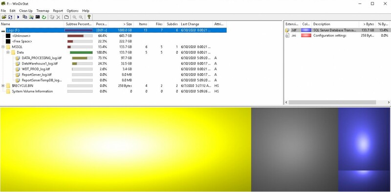Click the Select Parent folder toolbar icon
This screenshot has height=192, width=391.
coord(66,17)
